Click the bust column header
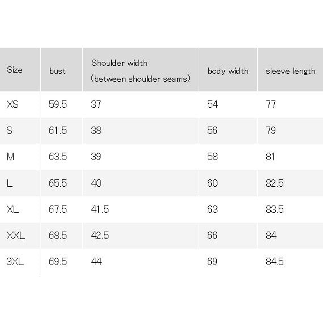The width and height of the screenshot is (323, 323). click(x=57, y=71)
